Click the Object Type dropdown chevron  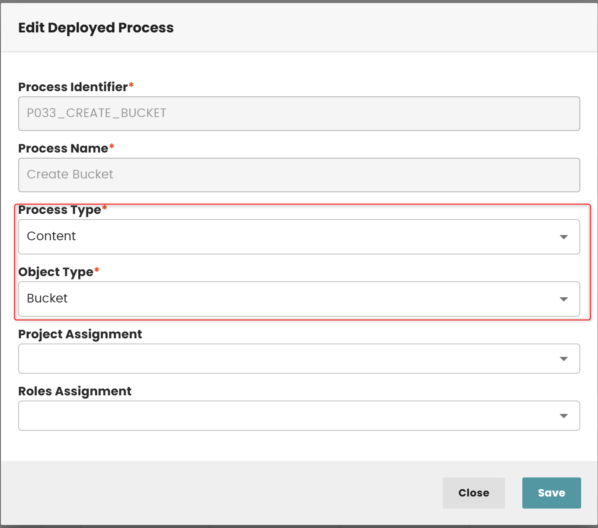click(x=563, y=299)
